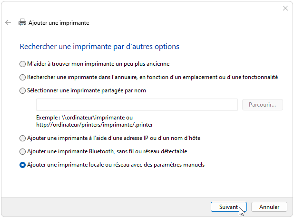Click the Suivant button
The height and width of the screenshot is (218, 294).
coord(228,207)
